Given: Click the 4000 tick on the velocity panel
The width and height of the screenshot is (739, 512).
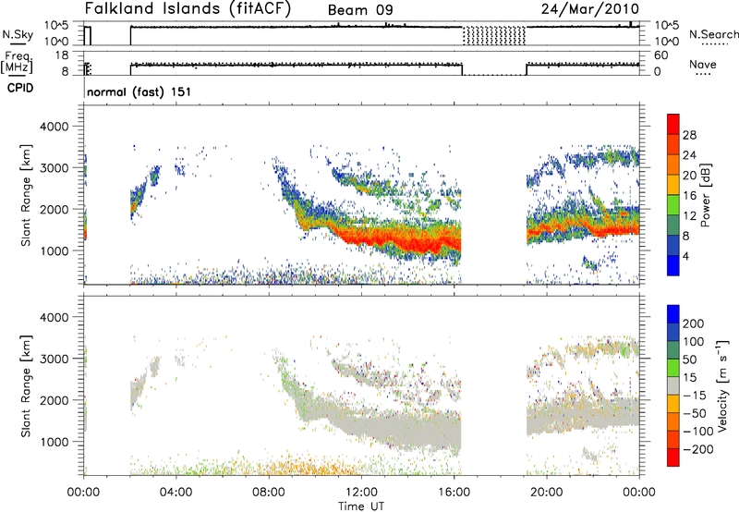Looking at the screenshot, I should tap(54, 317).
